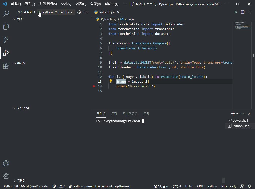The height and width of the screenshot is (189, 255).
Task: Open the 선택 영역(S) menu
Action: (x=48, y=4)
